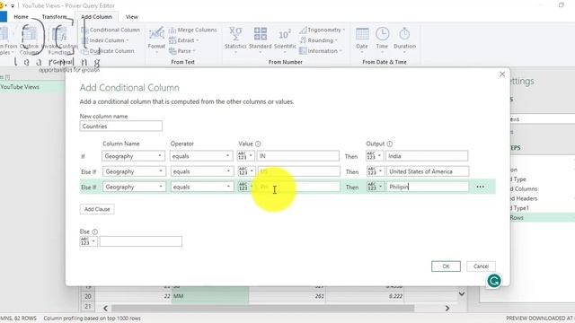
Task: Close the Add Conditional Column dialog
Action: coord(502,74)
